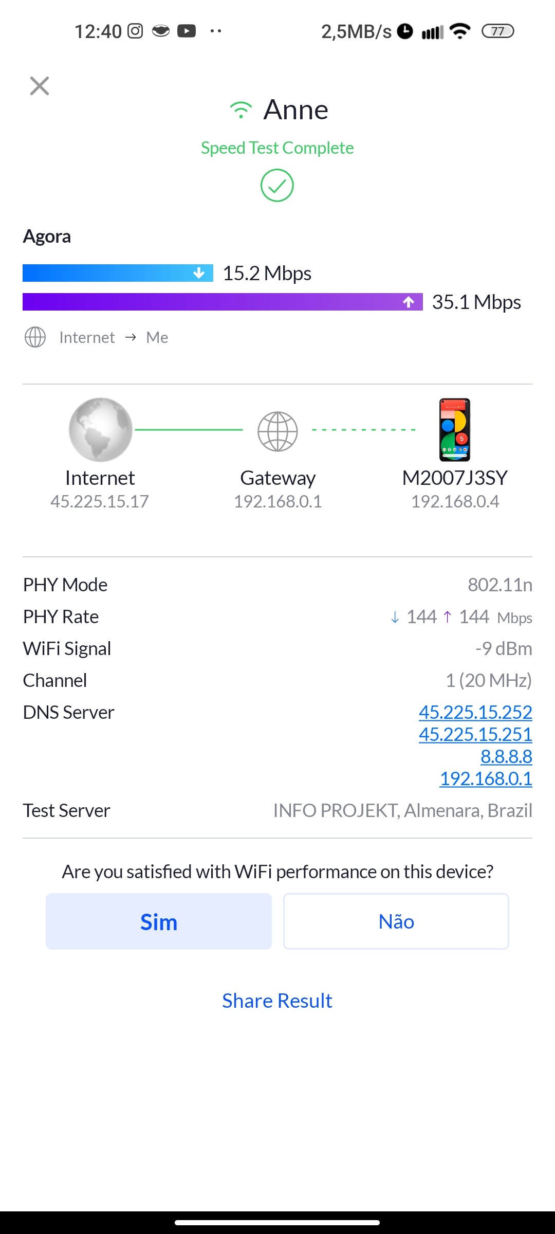Open DNS server 45.225.15.252 link
This screenshot has width=555, height=1234.
coord(475,712)
